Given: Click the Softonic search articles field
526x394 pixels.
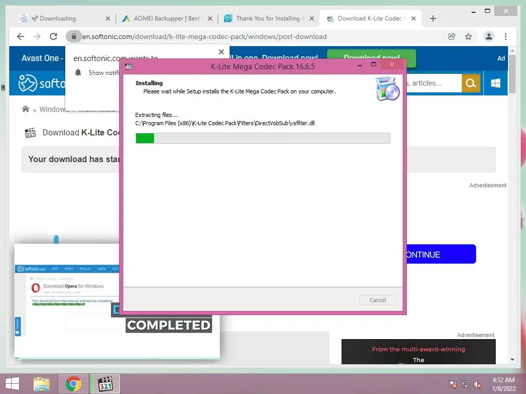Looking at the screenshot, I should click(434, 83).
